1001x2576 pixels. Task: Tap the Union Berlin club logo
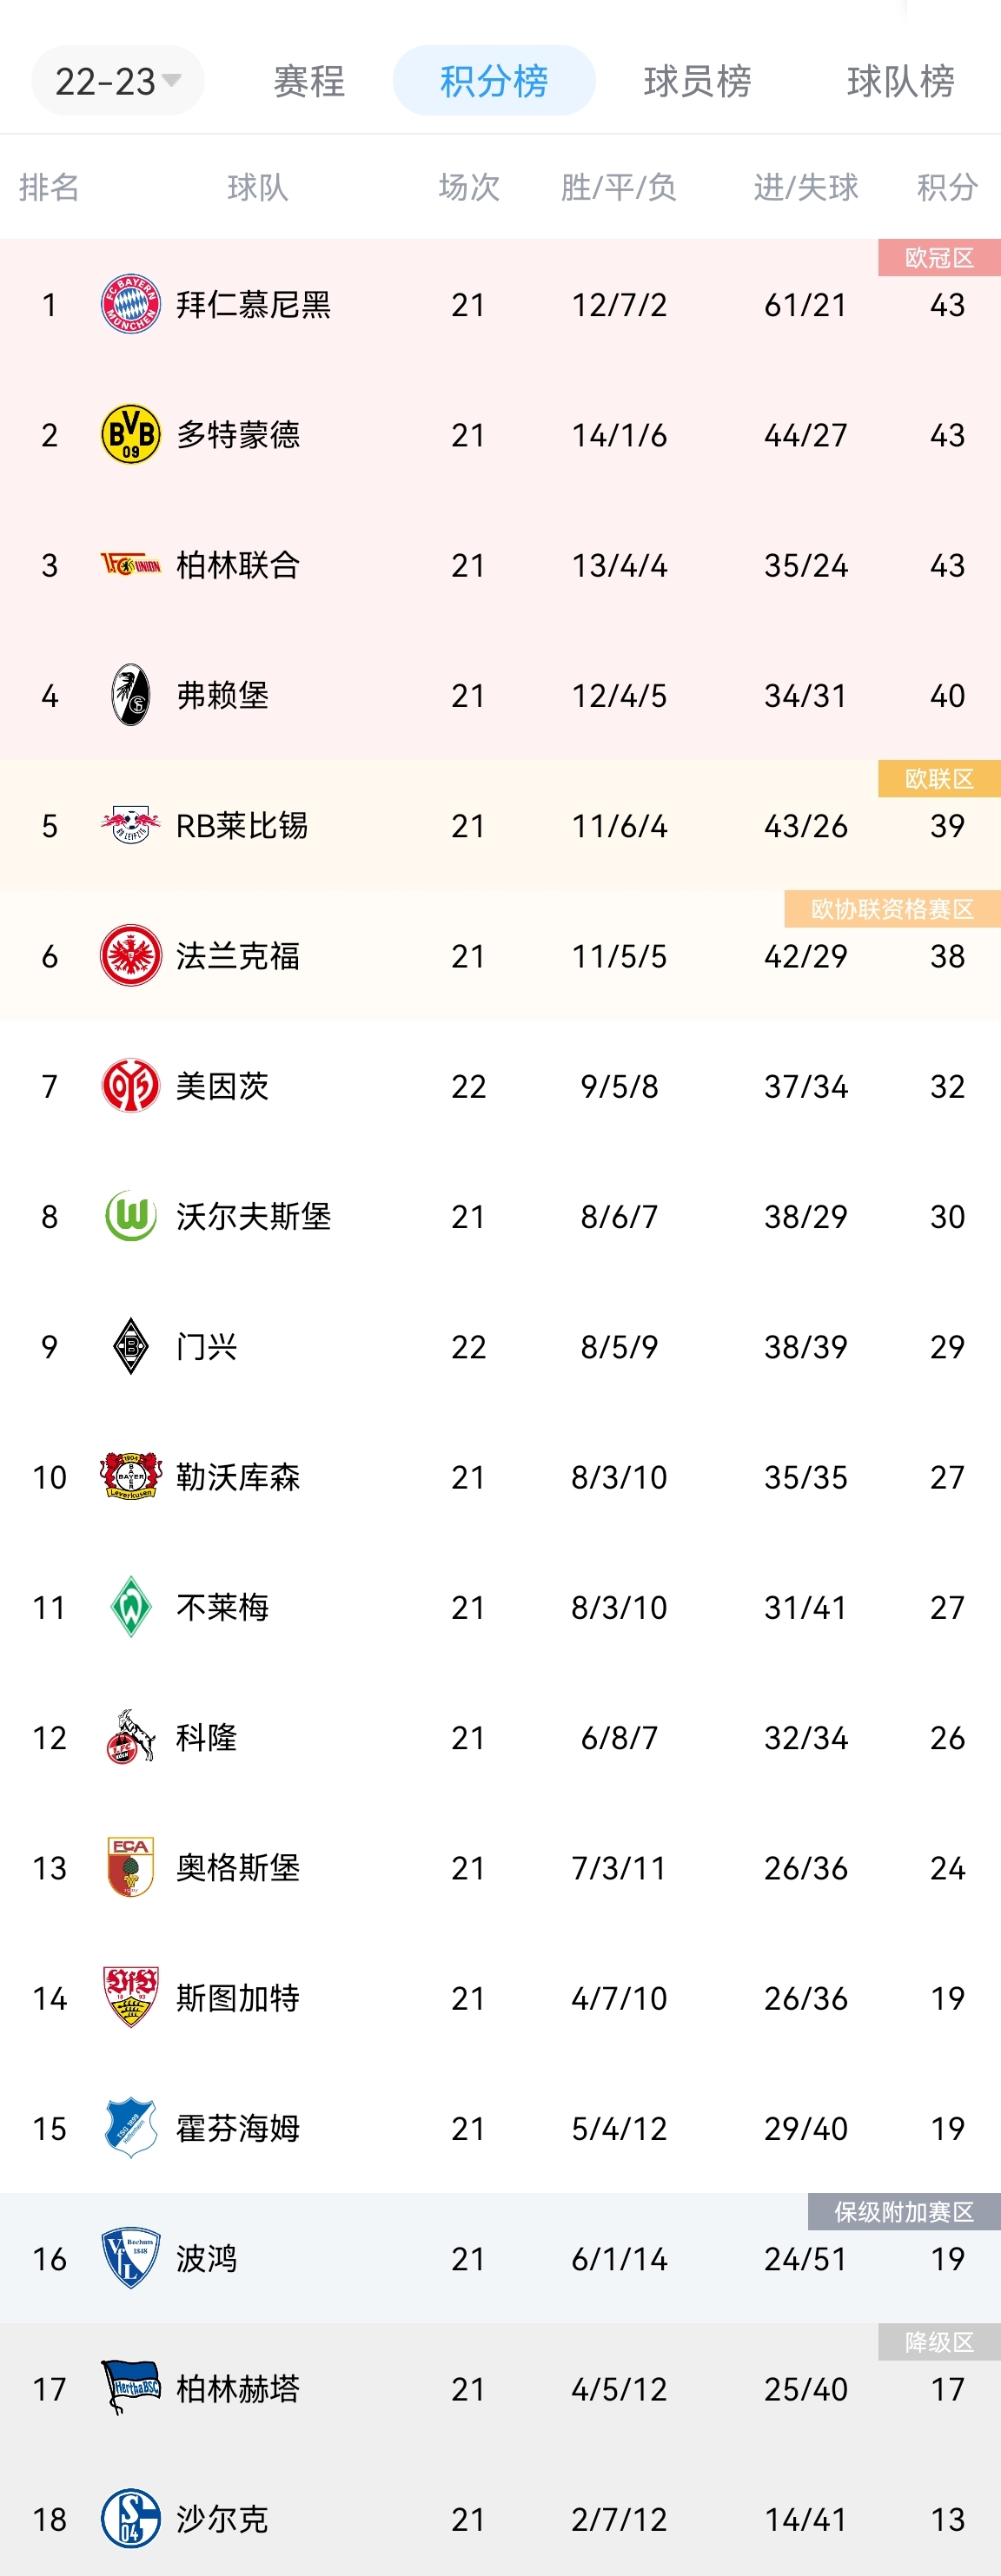click(x=131, y=565)
